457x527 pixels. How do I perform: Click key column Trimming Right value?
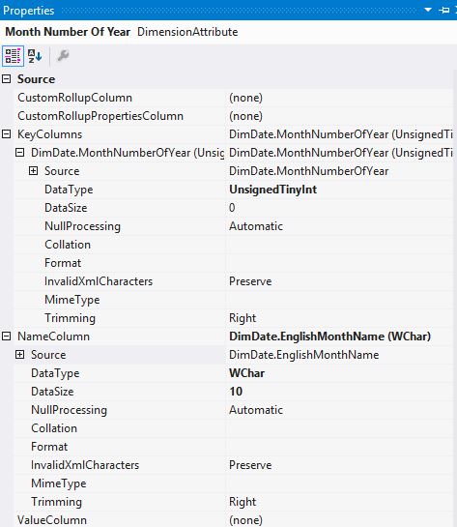(243, 318)
